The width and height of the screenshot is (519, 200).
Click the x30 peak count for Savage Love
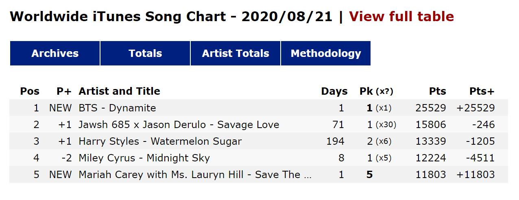[x=386, y=125]
